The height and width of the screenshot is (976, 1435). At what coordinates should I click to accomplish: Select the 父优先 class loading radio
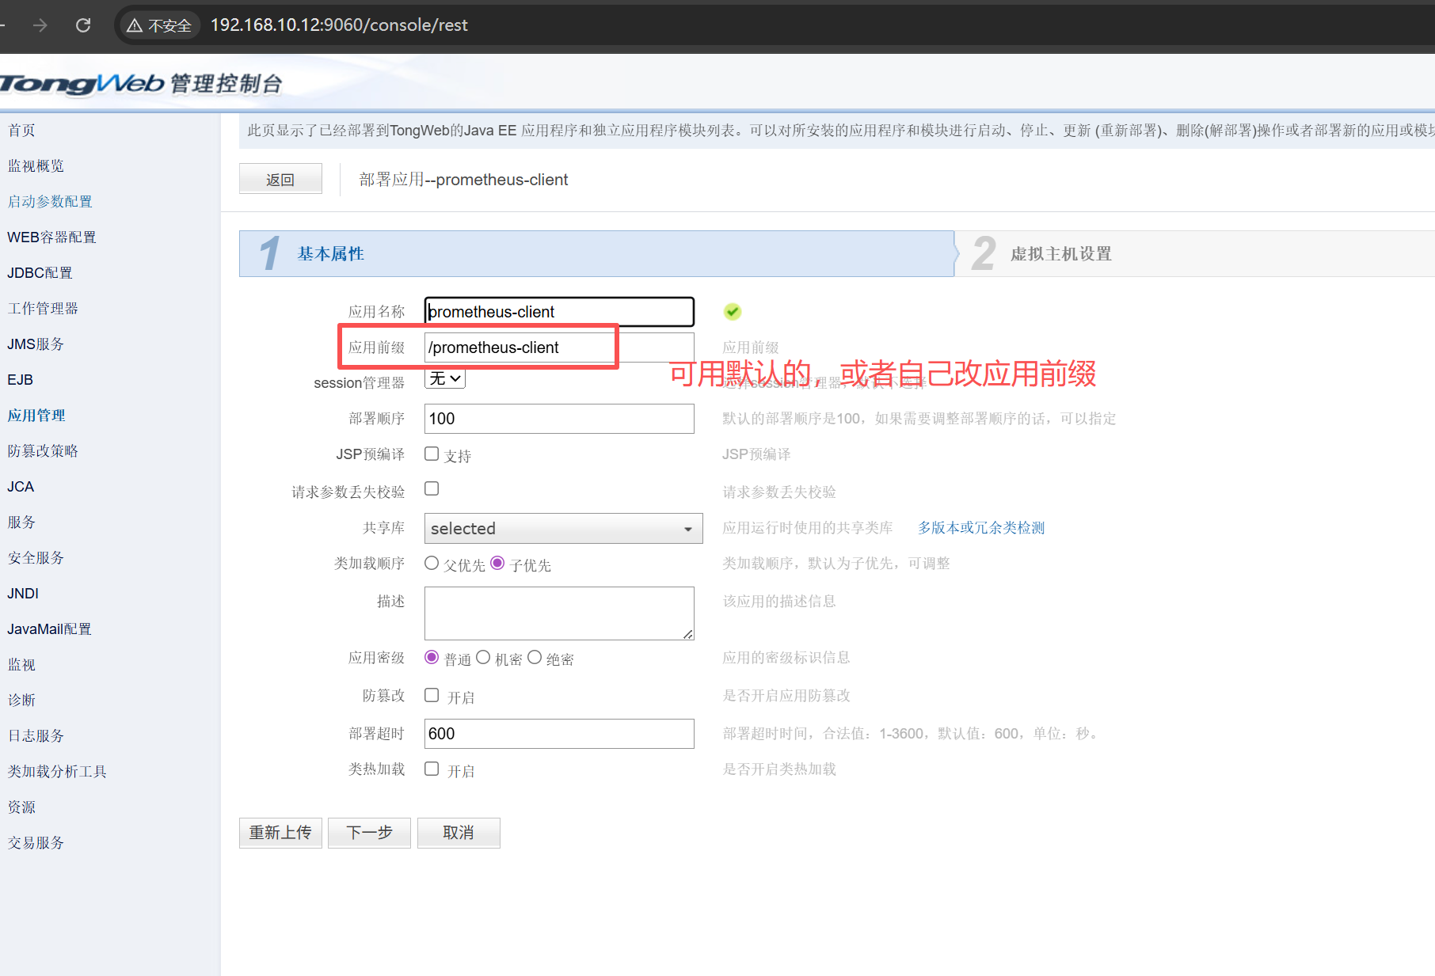[x=432, y=563]
